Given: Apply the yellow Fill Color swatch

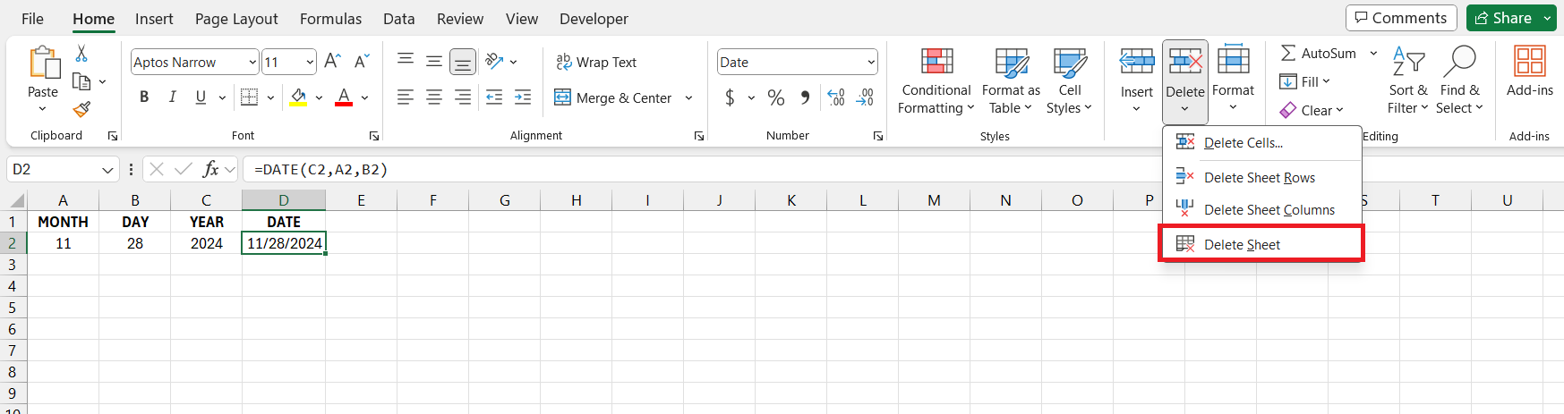Looking at the screenshot, I should click(x=298, y=97).
